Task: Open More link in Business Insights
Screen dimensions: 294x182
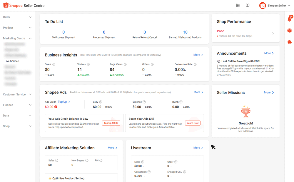Action: point(198,55)
